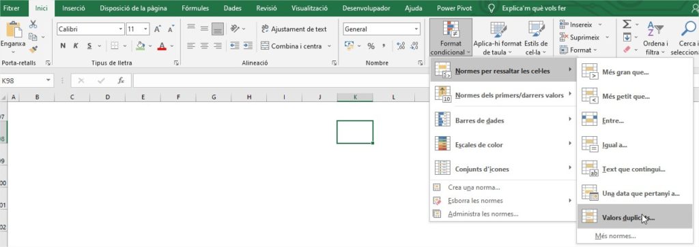This screenshot has height=247, width=699.
Task: Click the Copy icon
Action: 33,37
